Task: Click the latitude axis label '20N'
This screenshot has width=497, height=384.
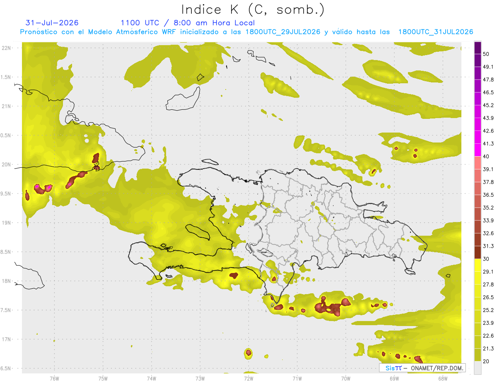Action: coord(7,164)
